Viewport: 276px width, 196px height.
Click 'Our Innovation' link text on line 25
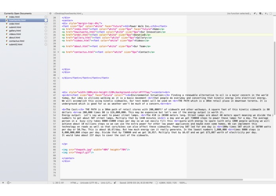(151, 32)
